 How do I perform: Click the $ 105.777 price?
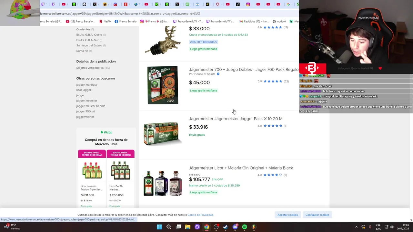199,179
